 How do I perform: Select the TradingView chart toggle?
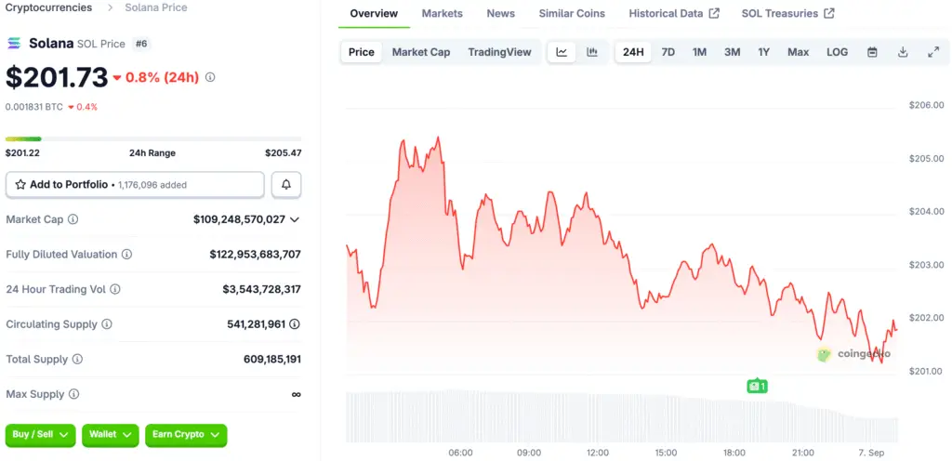tap(499, 52)
